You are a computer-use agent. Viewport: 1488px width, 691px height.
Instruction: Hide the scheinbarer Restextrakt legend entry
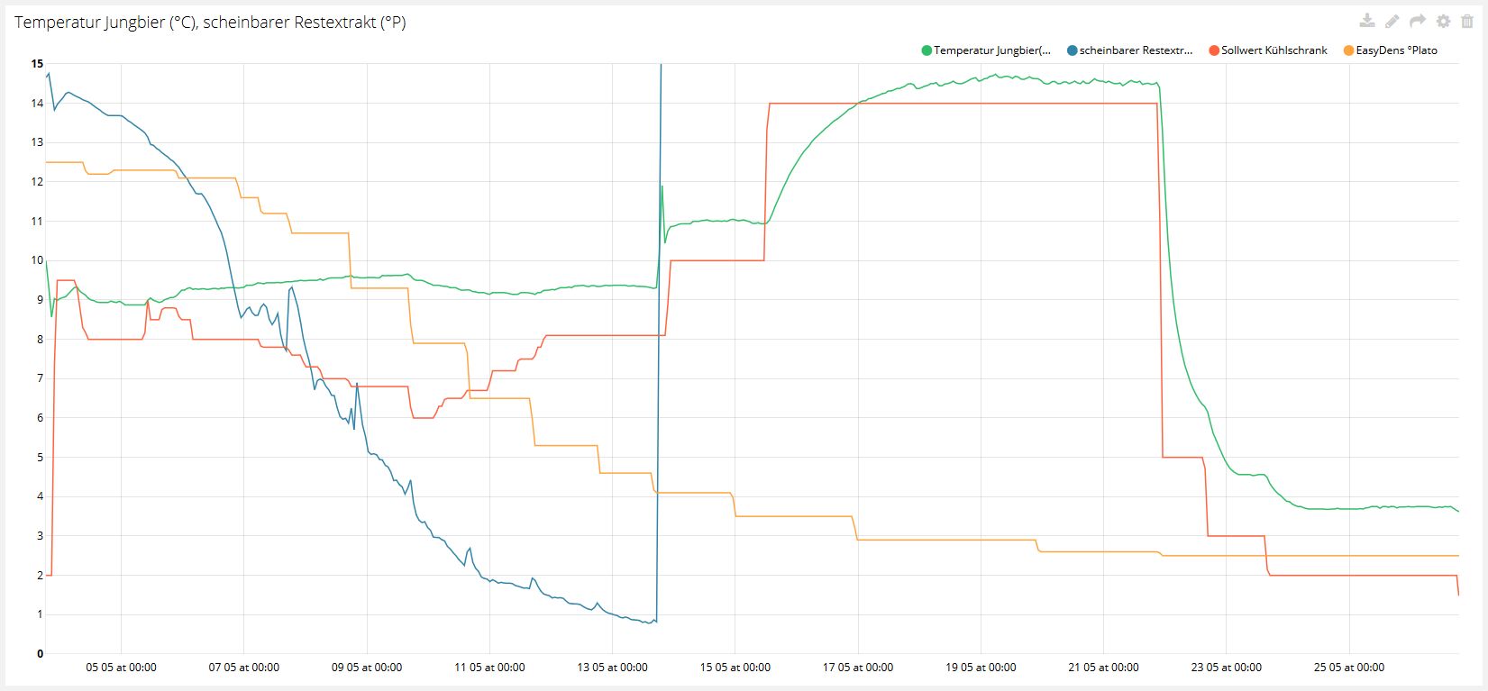click(1136, 50)
